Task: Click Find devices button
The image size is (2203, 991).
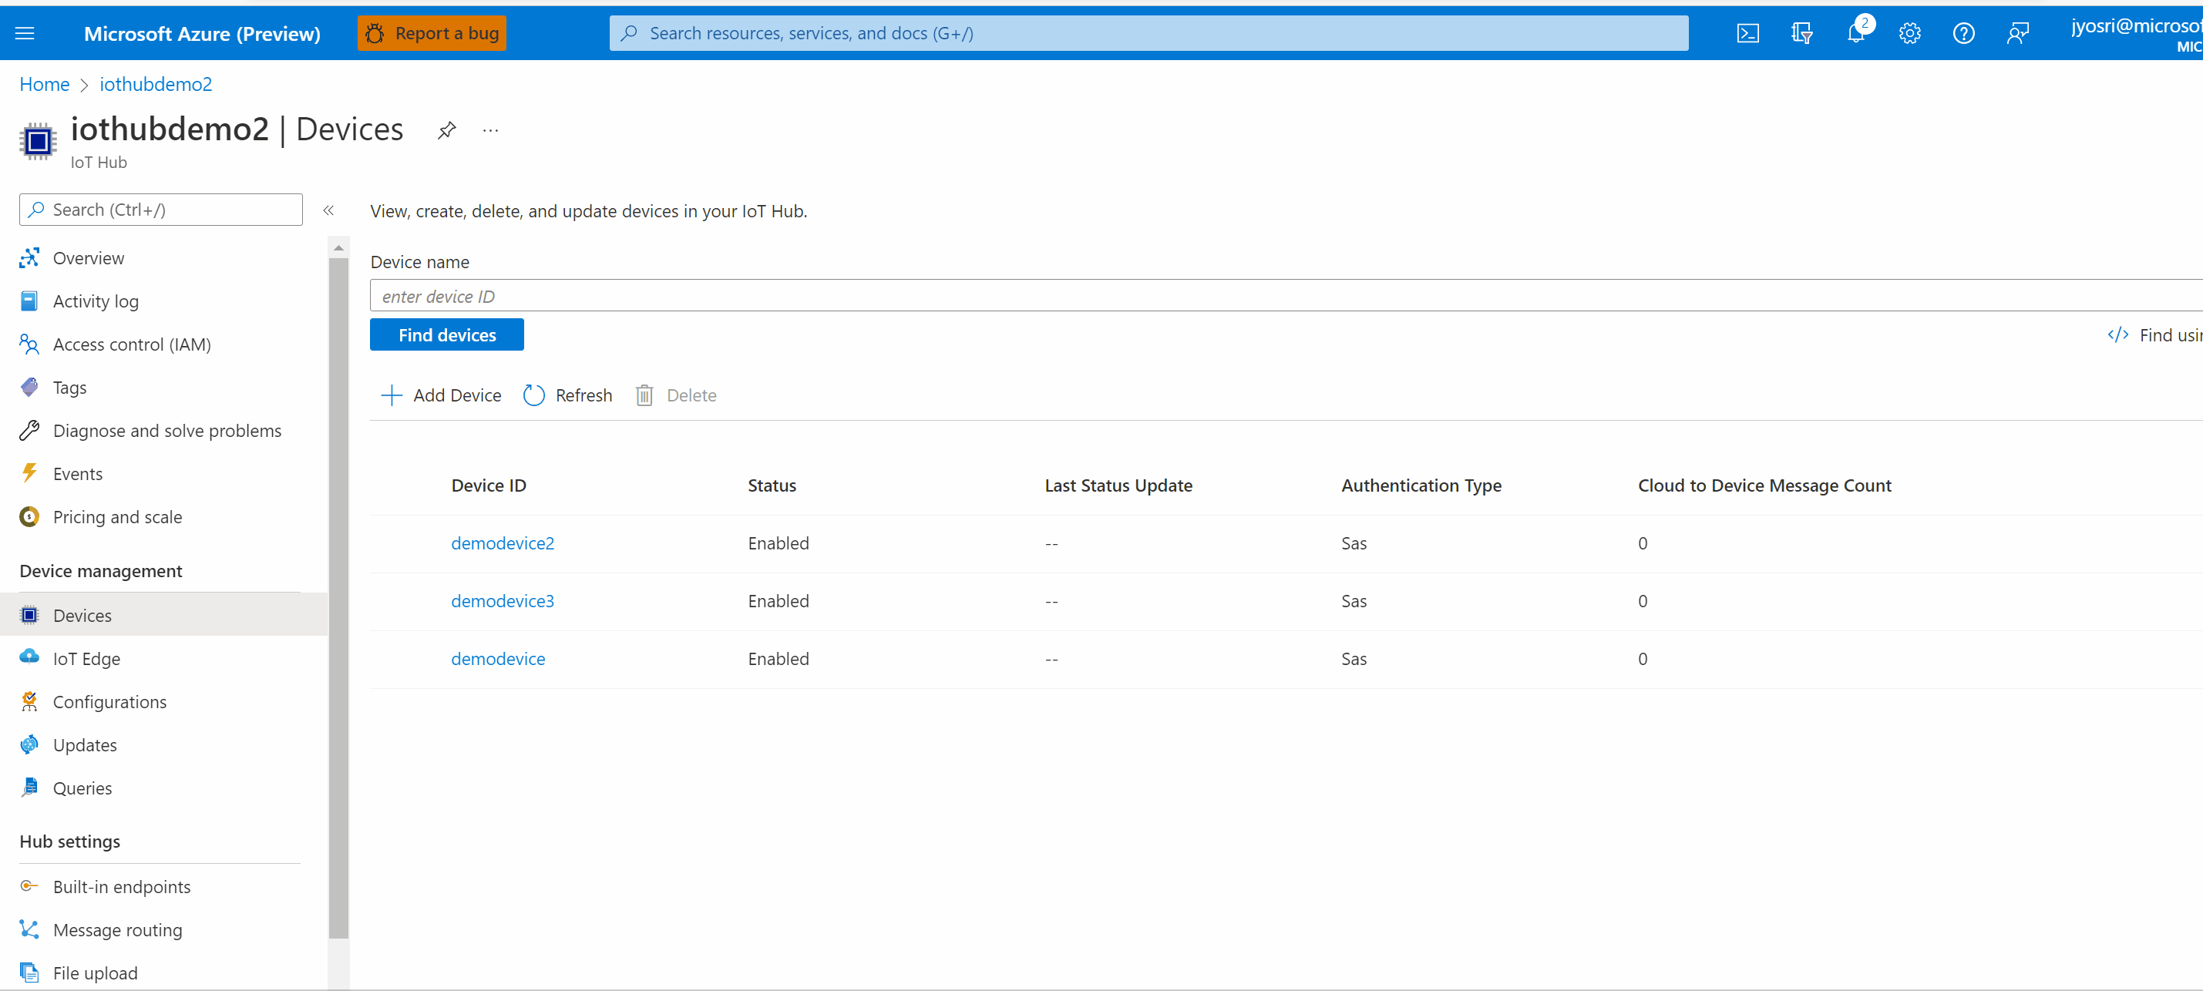Action: (x=447, y=334)
